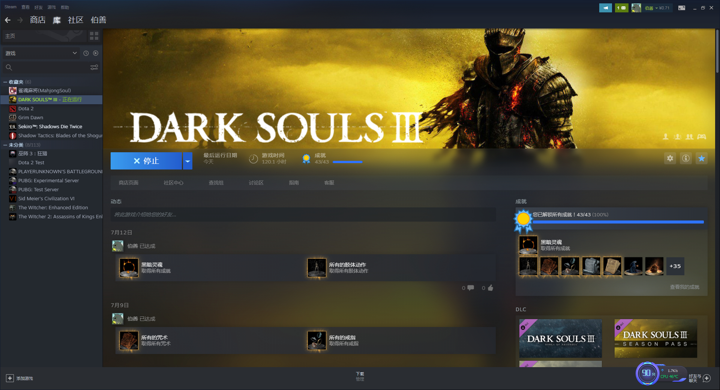
Task: Select Dota 2 in favorites list
Action: pos(51,108)
